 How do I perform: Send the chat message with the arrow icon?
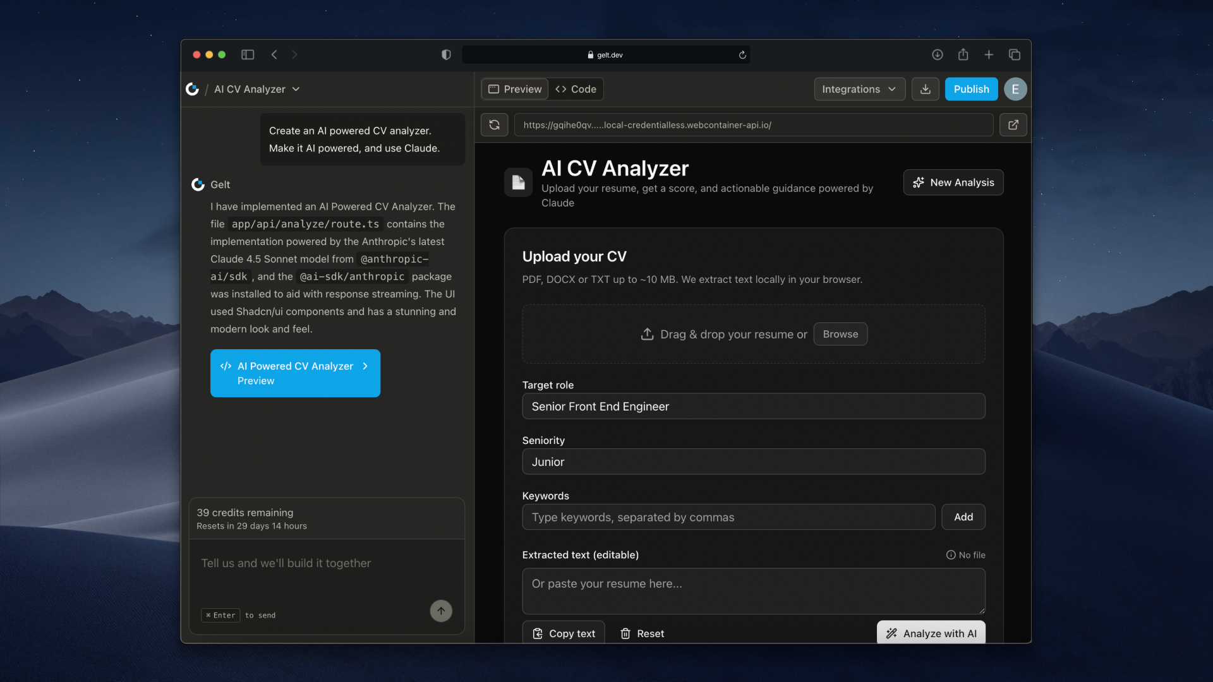(440, 611)
